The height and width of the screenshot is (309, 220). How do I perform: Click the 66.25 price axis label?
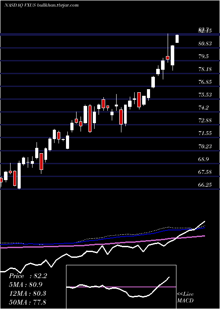[x=205, y=185]
